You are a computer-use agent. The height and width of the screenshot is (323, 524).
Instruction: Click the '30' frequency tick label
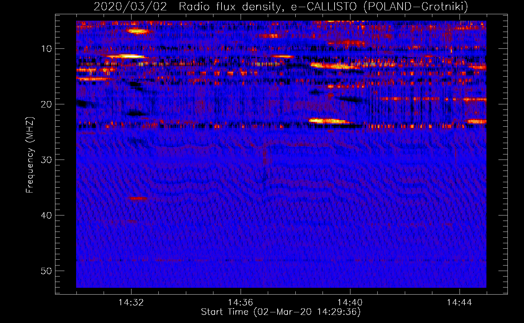46,160
